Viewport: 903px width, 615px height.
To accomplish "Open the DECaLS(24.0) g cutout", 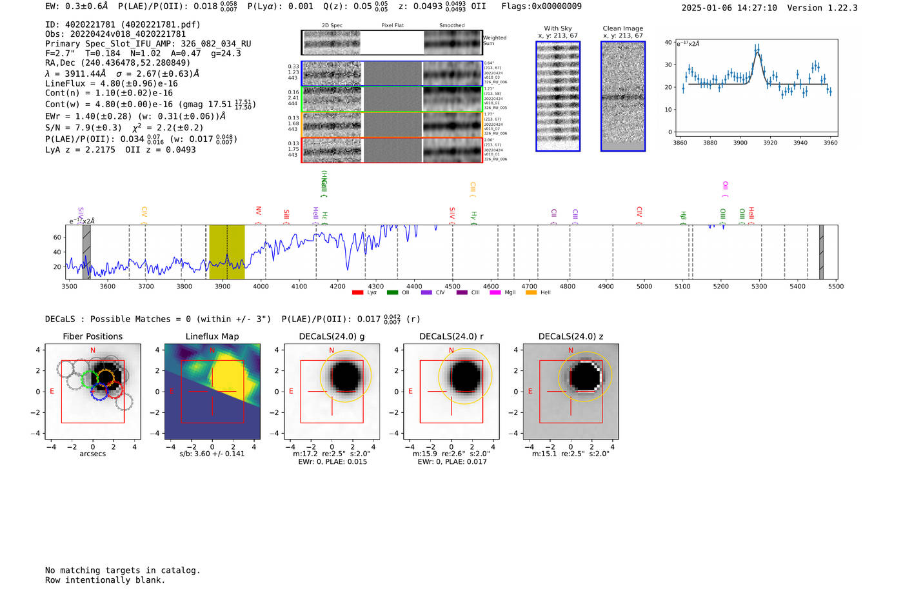I will pyautogui.click(x=332, y=392).
